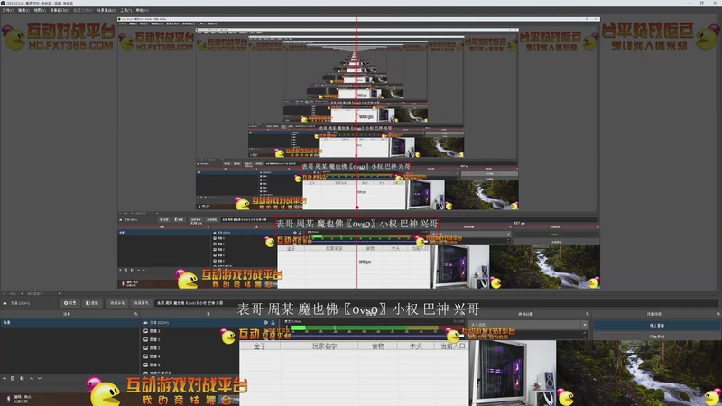Viewport: 722px width, 406px height.
Task: Click the OBS logo in title bar
Action: coord(4,4)
